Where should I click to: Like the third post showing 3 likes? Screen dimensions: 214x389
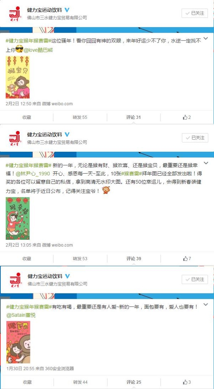click(x=187, y=382)
